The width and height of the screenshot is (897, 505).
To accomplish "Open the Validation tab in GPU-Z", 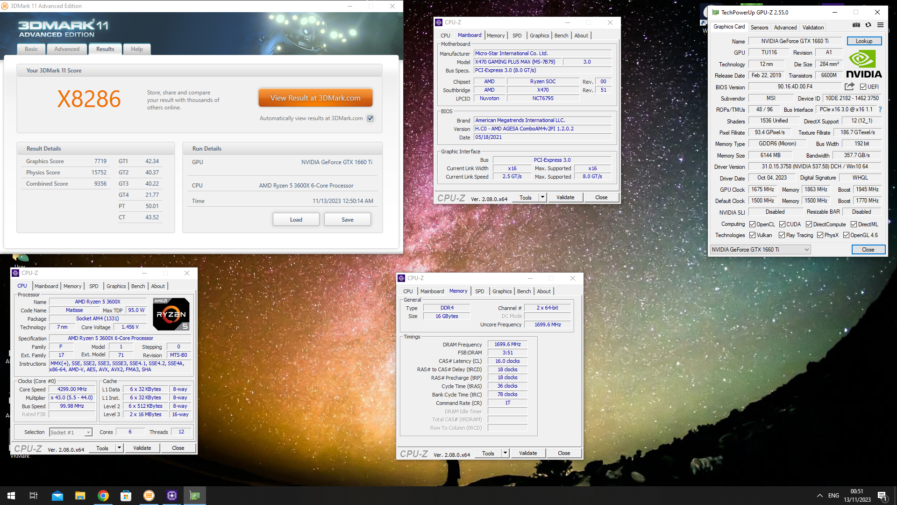I will click(813, 28).
